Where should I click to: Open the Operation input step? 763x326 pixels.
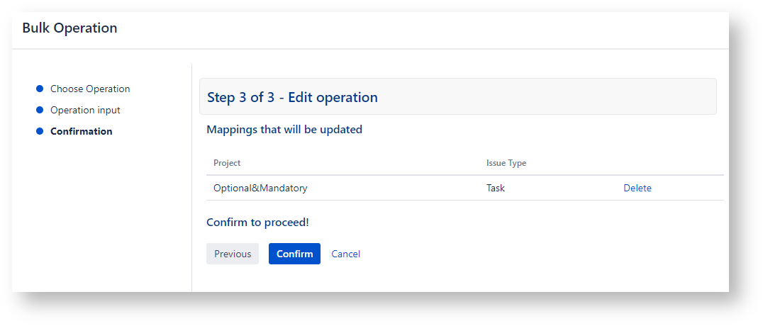click(x=85, y=111)
